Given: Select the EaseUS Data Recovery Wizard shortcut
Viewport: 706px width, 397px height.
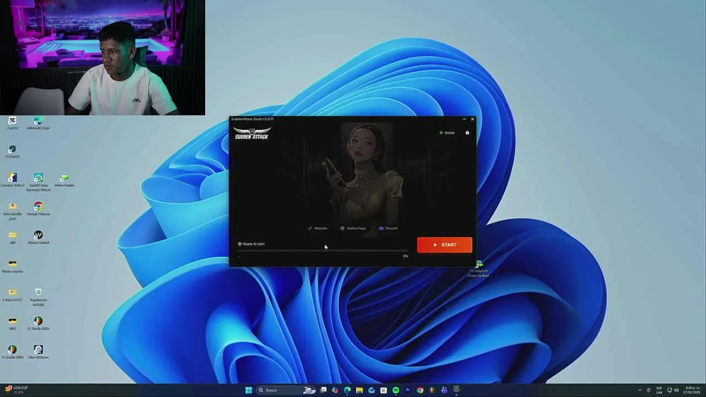Looking at the screenshot, I should tap(38, 183).
